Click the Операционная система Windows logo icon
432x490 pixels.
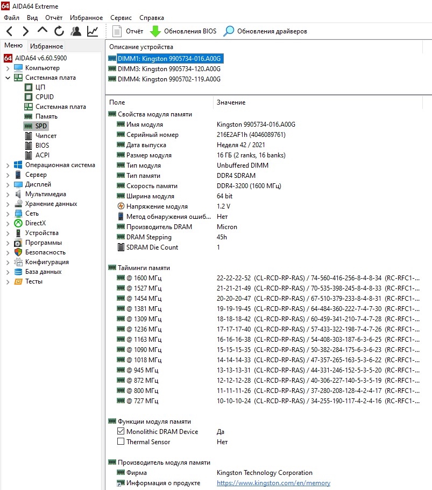tap(18, 165)
